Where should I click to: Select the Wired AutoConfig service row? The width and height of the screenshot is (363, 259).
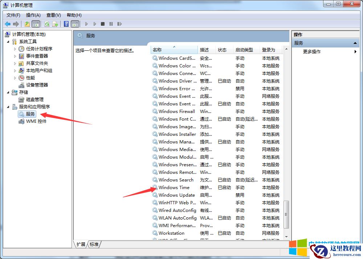click(x=217, y=210)
